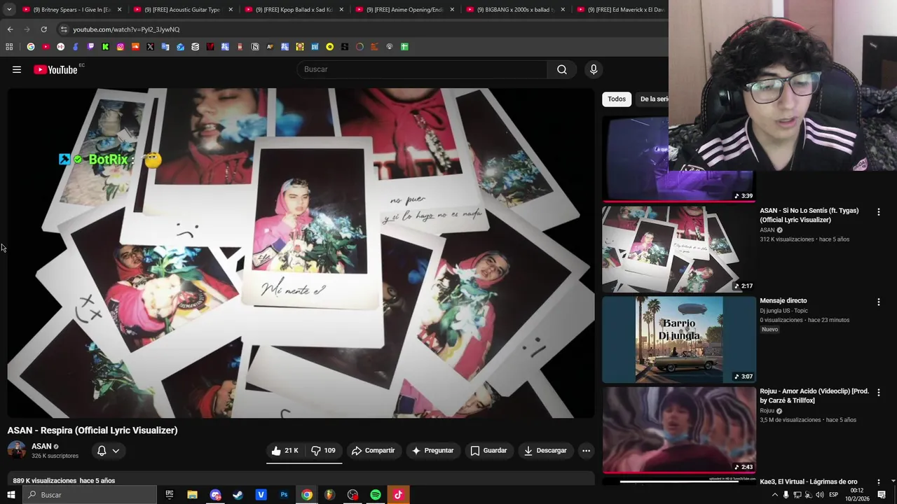Open Spotify from the taskbar
Image resolution: width=897 pixels, height=504 pixels.
376,495
